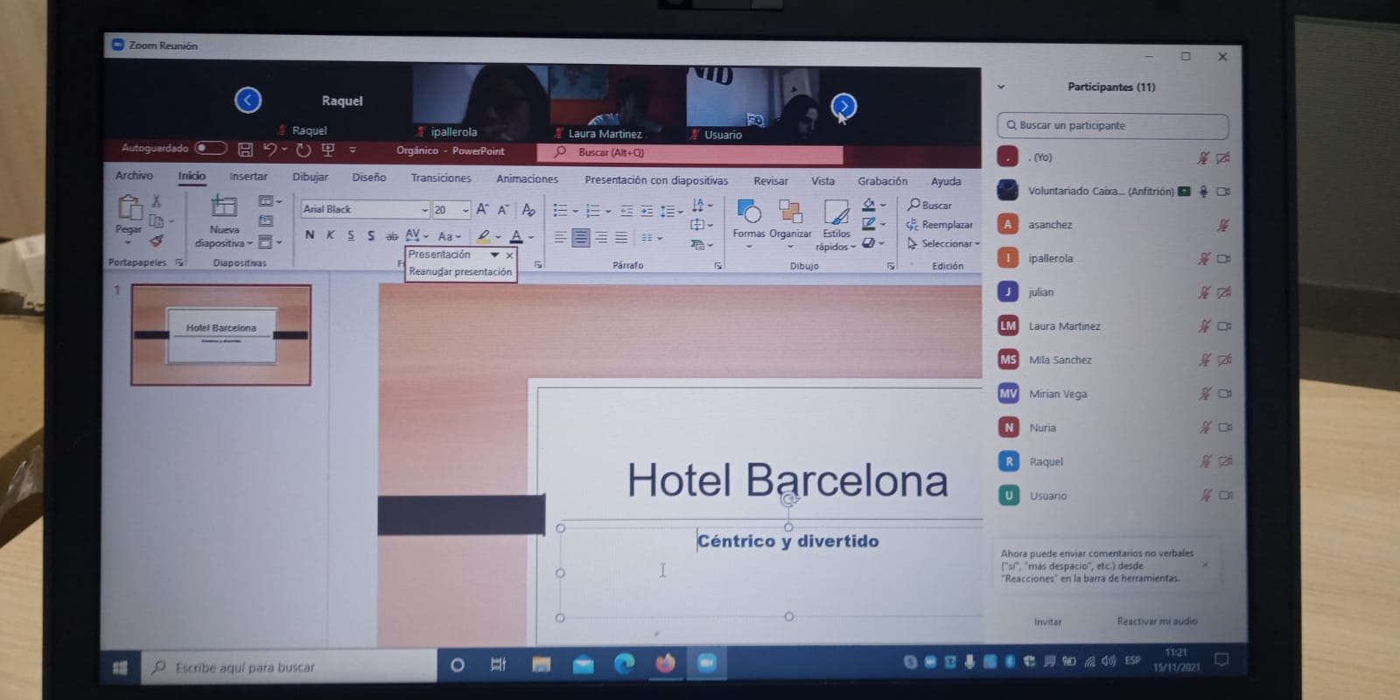Toggle text shadow with the S button

(x=371, y=235)
